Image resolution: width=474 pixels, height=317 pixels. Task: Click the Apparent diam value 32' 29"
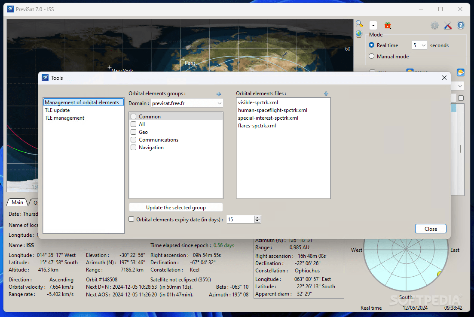pyautogui.click(x=304, y=294)
